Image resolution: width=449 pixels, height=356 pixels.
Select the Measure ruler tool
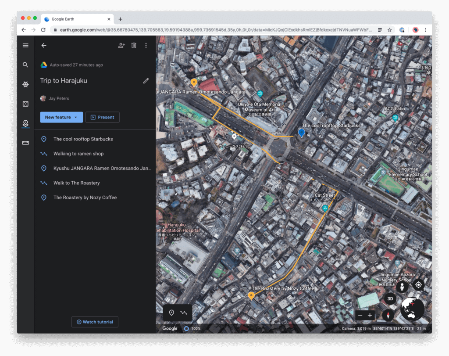[x=25, y=143]
